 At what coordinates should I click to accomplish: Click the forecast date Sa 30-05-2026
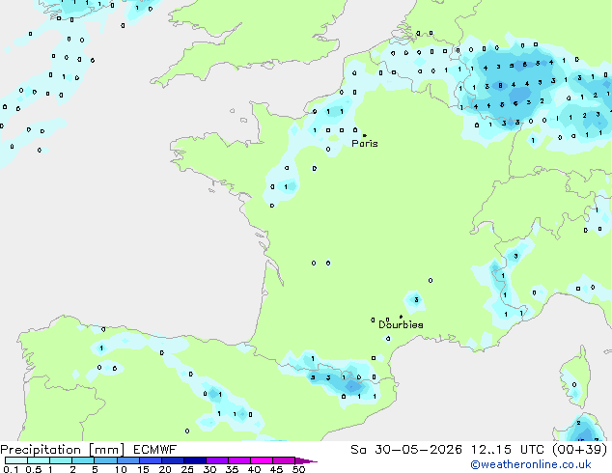click(406, 450)
